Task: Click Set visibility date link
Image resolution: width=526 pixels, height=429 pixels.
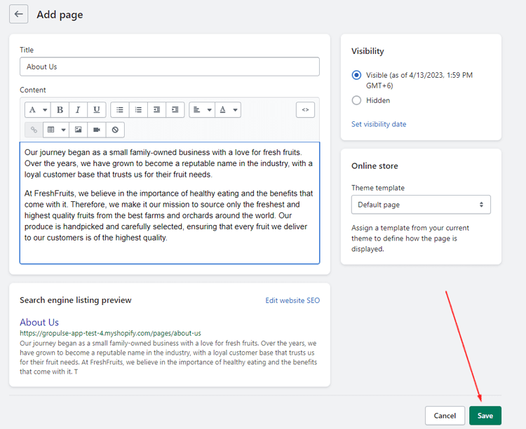Action: pos(379,124)
